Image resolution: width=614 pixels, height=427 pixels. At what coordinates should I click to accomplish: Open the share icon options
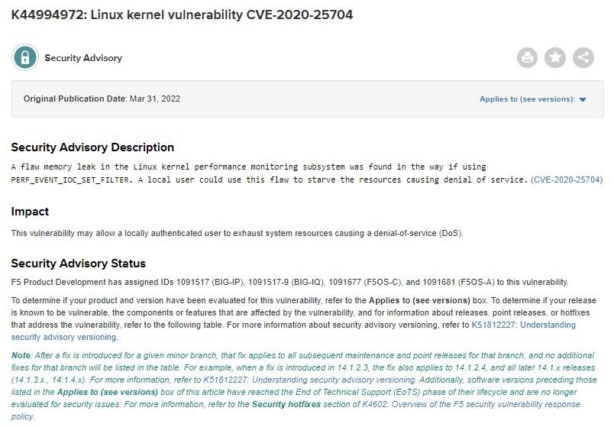583,57
